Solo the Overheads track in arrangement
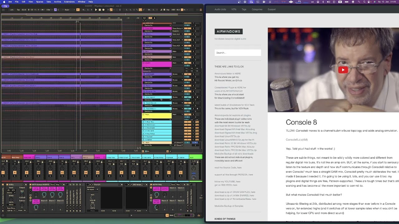The width and height of the screenshot is (399, 224). coord(193,74)
